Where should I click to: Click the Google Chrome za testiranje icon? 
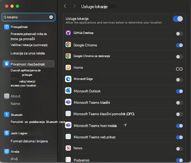68,56
